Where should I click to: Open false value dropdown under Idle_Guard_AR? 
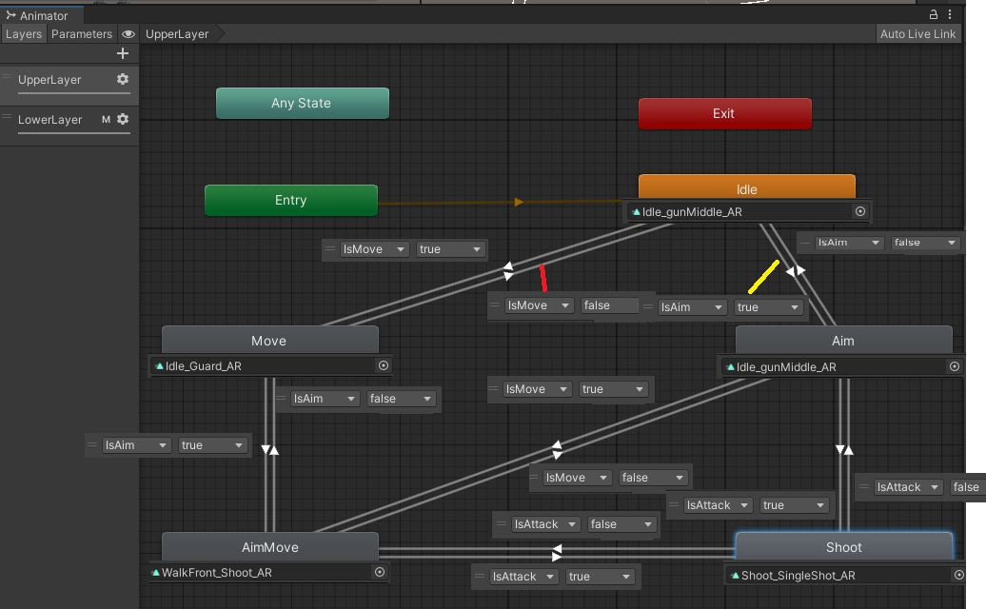click(x=402, y=399)
